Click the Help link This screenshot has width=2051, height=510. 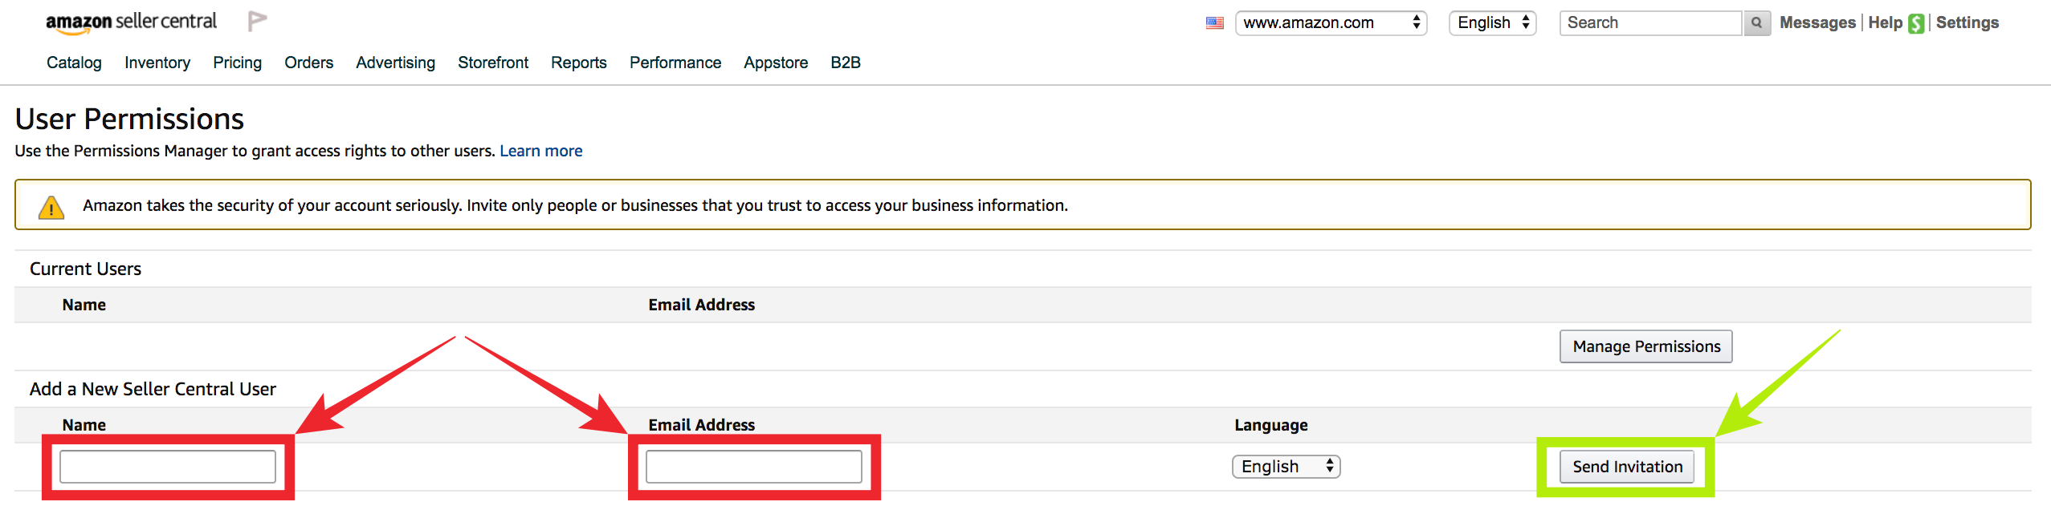[1885, 23]
